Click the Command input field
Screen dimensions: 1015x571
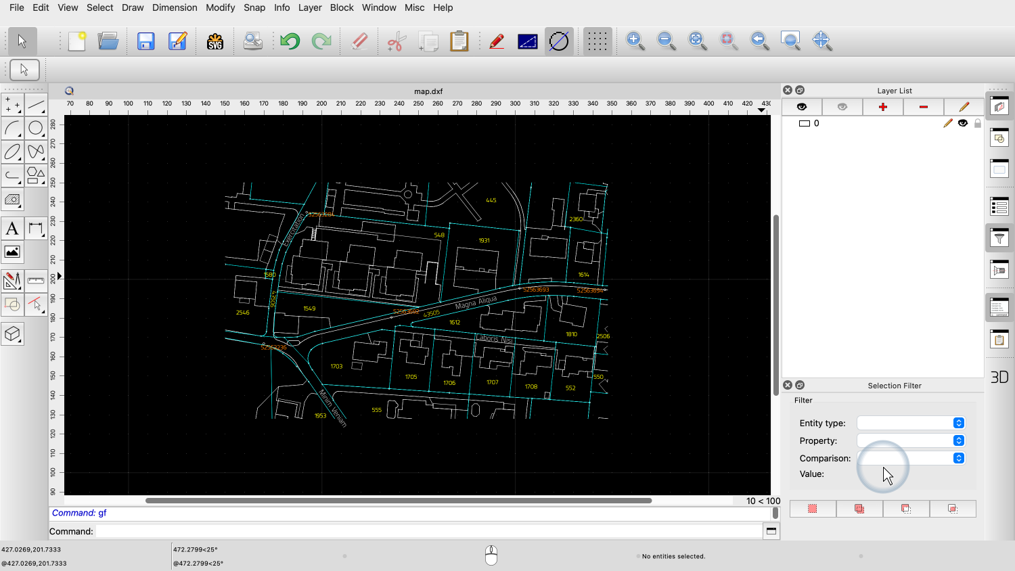(428, 531)
